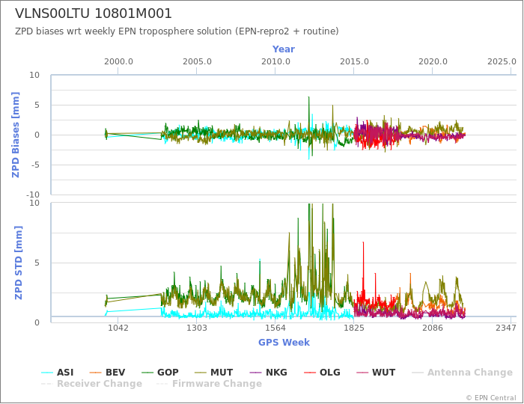The width and height of the screenshot is (524, 404).
Task: Toggle the WUT series legend entry
Action: pos(376,373)
